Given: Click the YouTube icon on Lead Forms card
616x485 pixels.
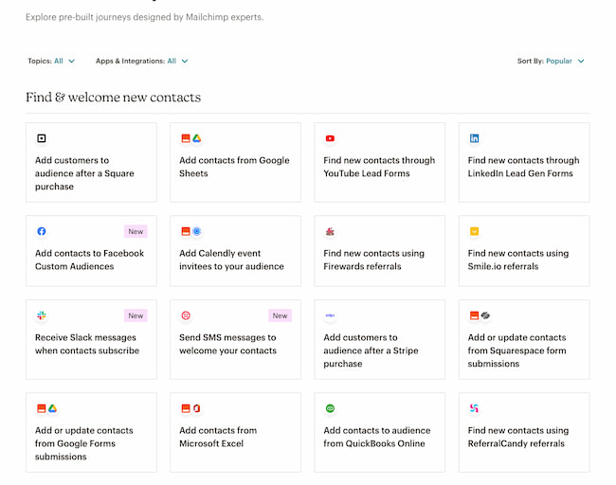Looking at the screenshot, I should point(330,138).
